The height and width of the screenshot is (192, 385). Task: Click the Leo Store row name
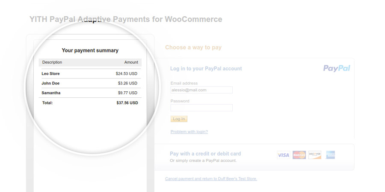pyautogui.click(x=50, y=73)
